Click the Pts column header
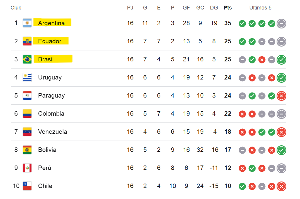Viewport: 300px width, 199px height. (228, 8)
